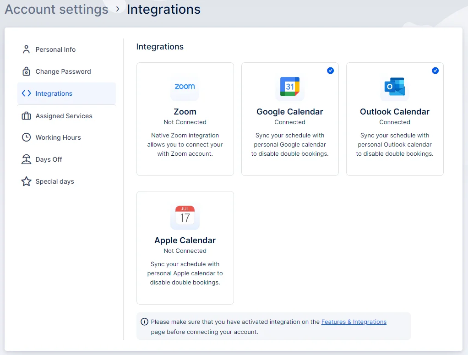Click the Special days star icon
The image size is (468, 355).
point(26,181)
